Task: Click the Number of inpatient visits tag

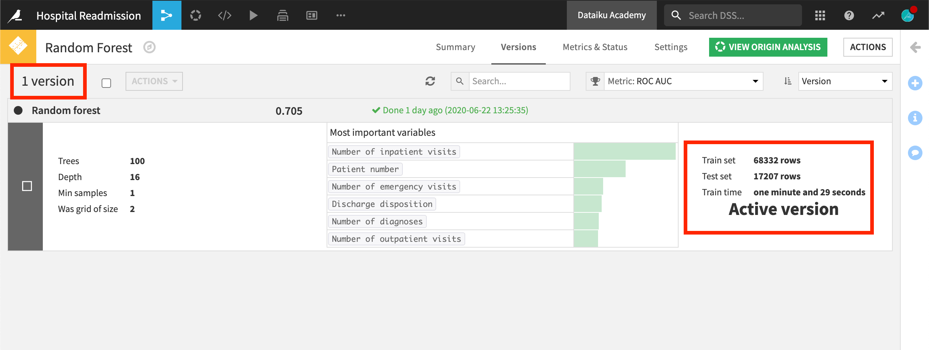Action: 394,152
